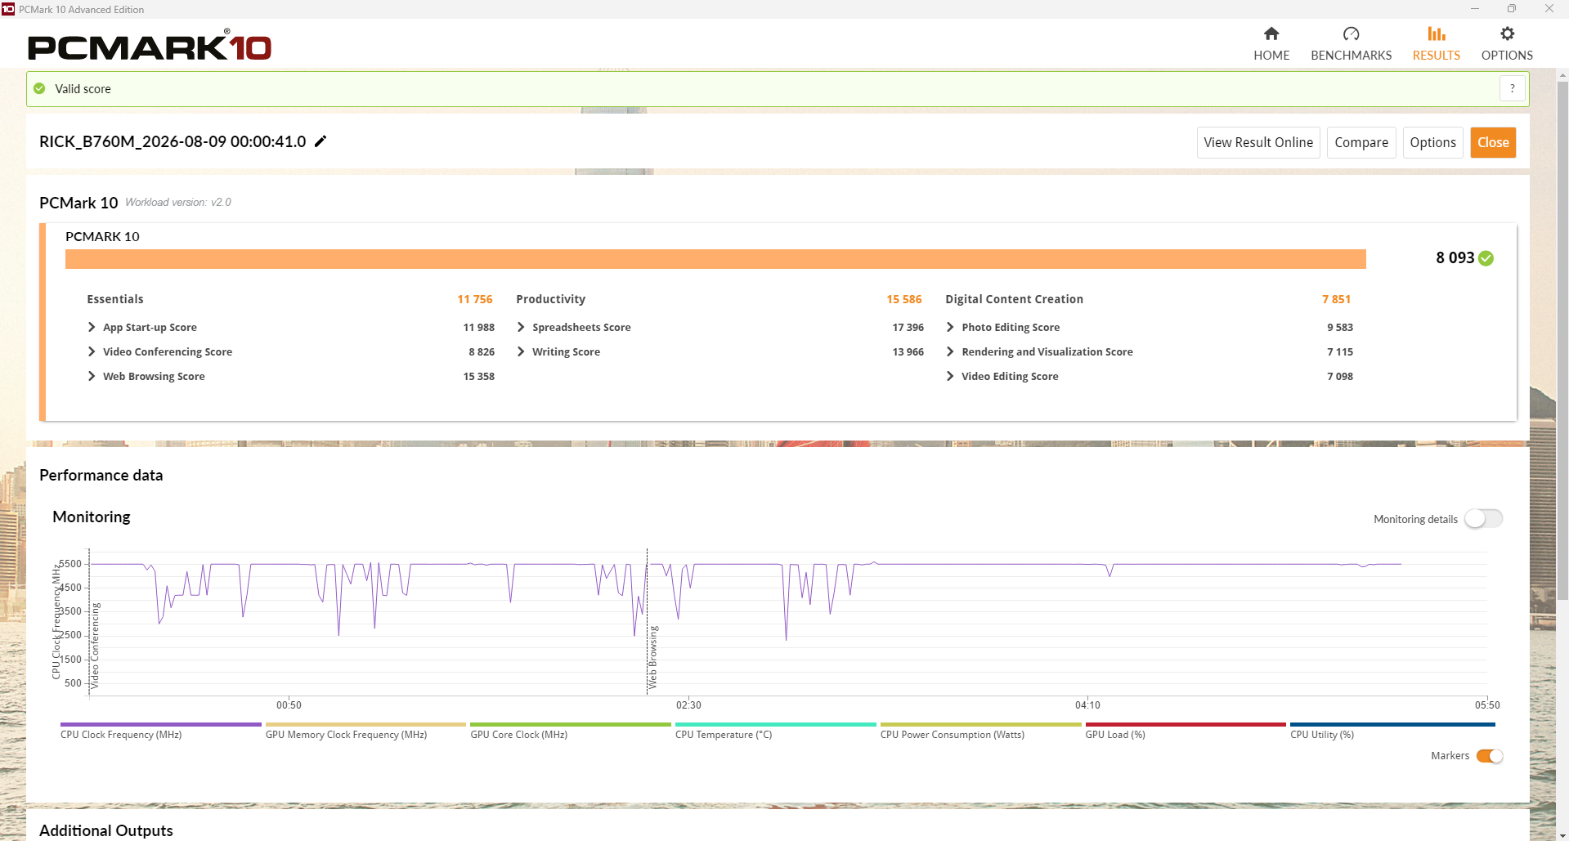Select CPU Clock Frequency legend swatch
Screen dimensions: 1569x841
click(x=161, y=724)
